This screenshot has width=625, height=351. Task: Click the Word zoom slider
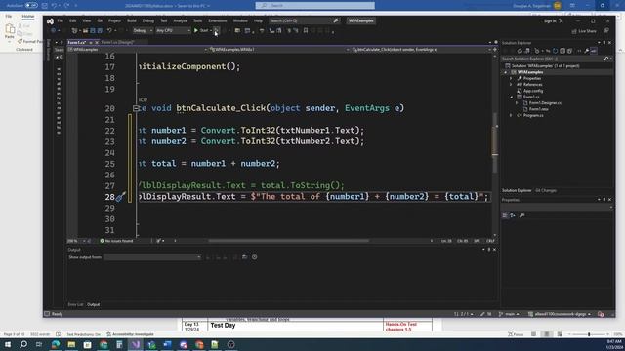pyautogui.click(x=589, y=334)
